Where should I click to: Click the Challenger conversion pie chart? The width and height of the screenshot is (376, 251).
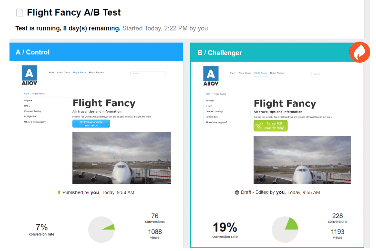point(285,230)
